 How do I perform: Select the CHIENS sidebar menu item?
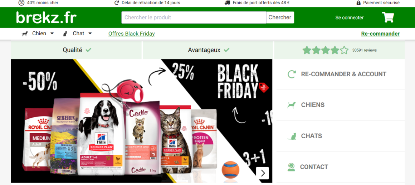coord(341,105)
